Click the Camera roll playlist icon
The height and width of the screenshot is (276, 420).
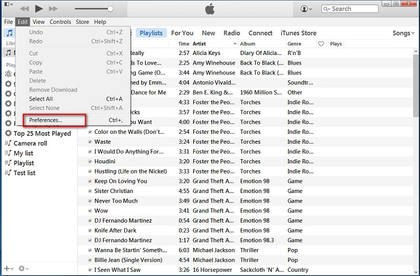8,143
